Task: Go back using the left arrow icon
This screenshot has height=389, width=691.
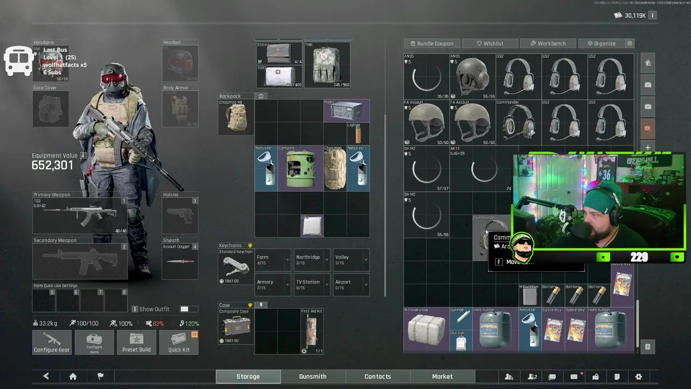Action: [x=46, y=377]
